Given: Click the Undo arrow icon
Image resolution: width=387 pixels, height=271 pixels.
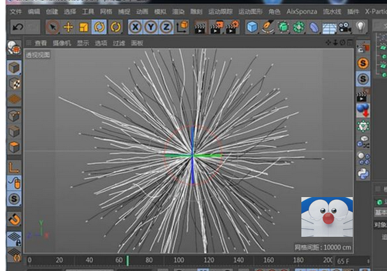Looking at the screenshot, I should tap(18, 27).
